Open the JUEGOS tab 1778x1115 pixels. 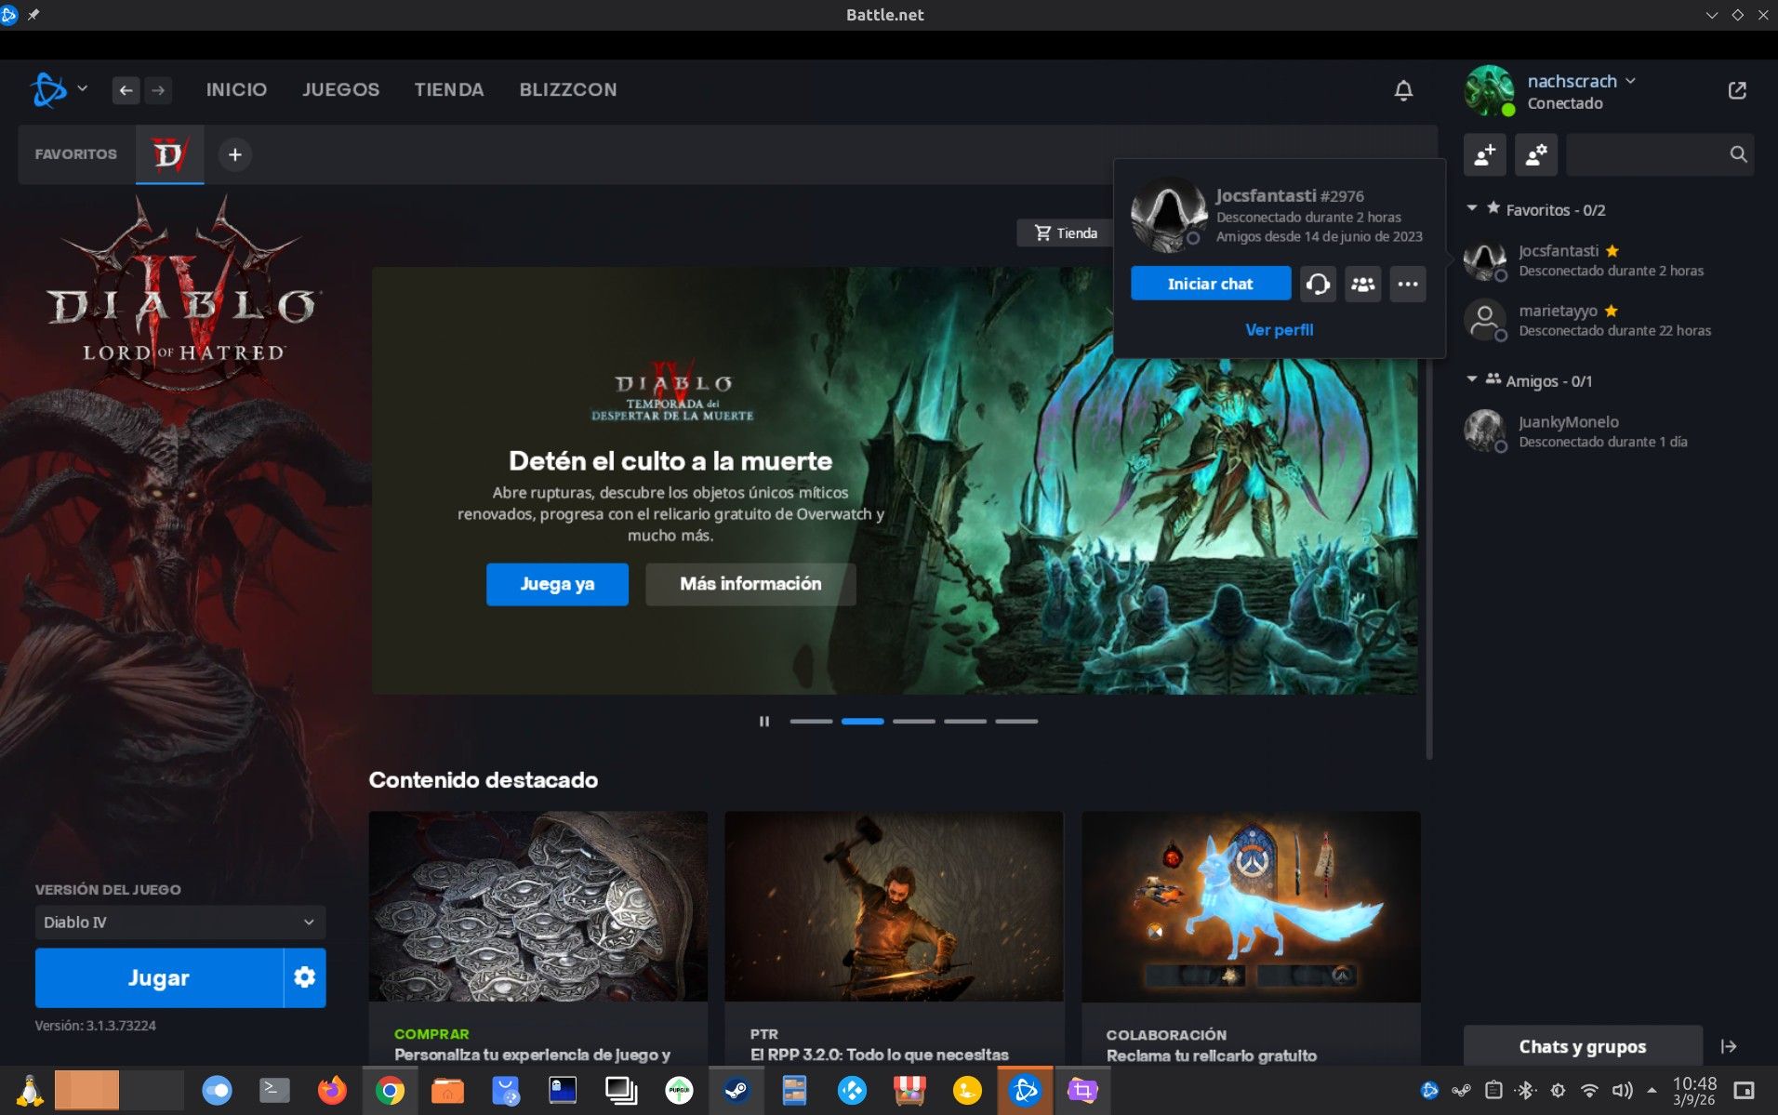[340, 90]
